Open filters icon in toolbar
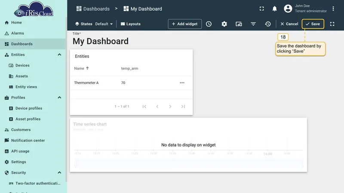 coord(253,24)
